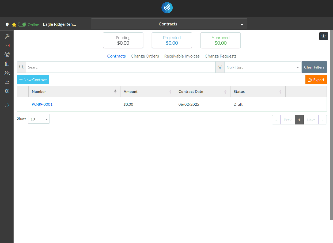Toggle the Online switch off

pyautogui.click(x=22, y=24)
